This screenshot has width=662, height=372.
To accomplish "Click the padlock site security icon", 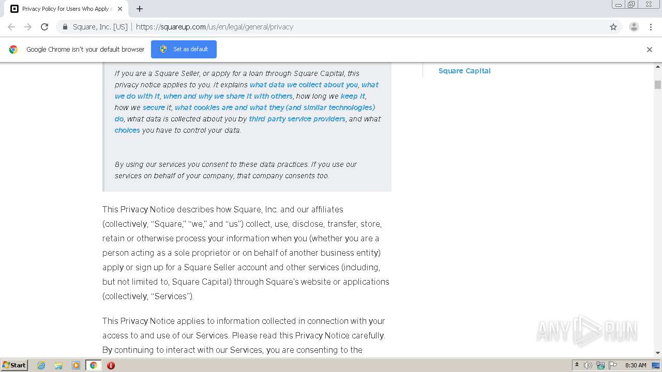I will (65, 27).
